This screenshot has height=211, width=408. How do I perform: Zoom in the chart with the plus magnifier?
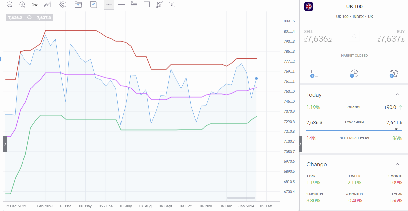click(x=22, y=5)
